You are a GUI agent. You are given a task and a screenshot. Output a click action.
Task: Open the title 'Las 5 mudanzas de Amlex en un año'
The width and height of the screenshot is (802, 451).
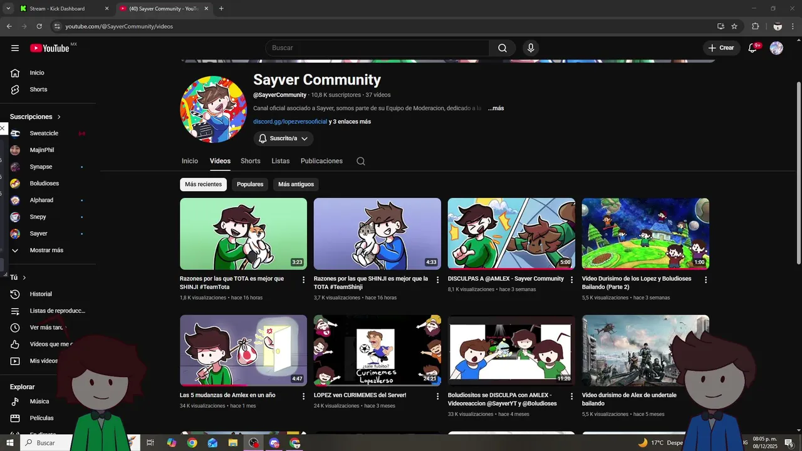click(x=227, y=395)
